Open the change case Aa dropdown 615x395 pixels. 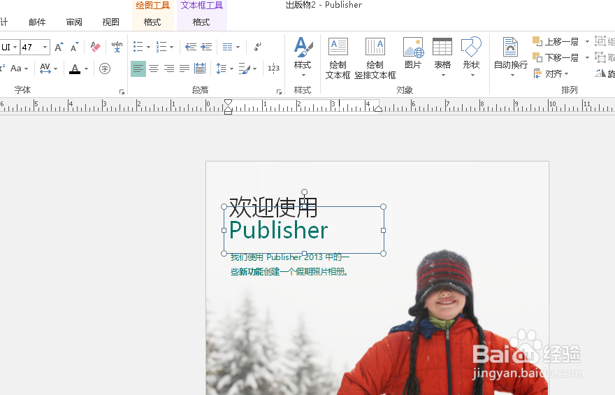pyautogui.click(x=19, y=69)
